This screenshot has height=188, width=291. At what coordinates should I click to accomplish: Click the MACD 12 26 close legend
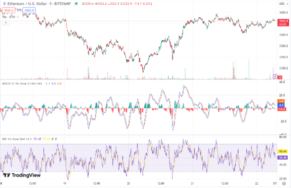coord(22,83)
